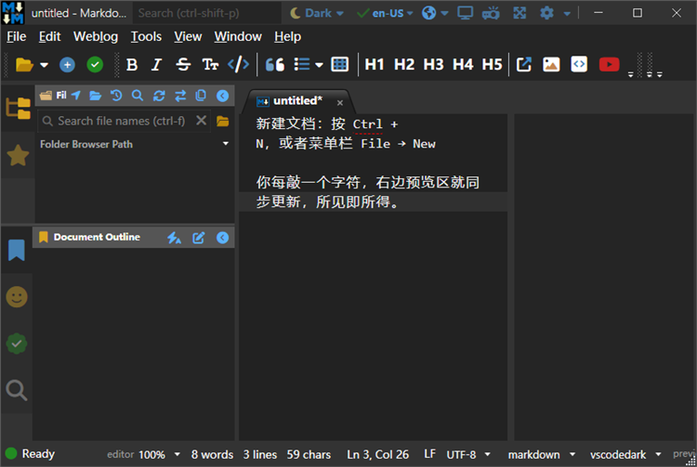Close the untitled* tab
The height and width of the screenshot is (467, 697).
(340, 102)
